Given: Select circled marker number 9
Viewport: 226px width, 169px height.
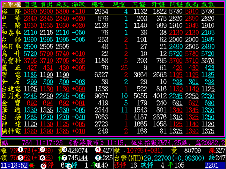Looking at the screenshot, I should click(x=43, y=165).
